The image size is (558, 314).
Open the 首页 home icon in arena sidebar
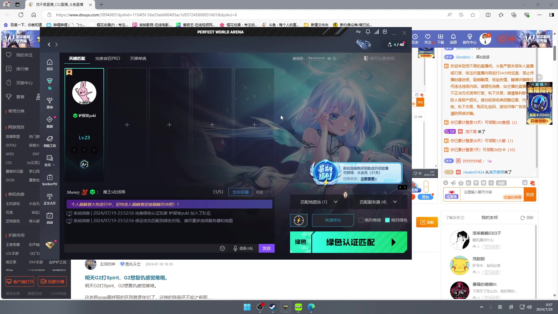(x=50, y=65)
